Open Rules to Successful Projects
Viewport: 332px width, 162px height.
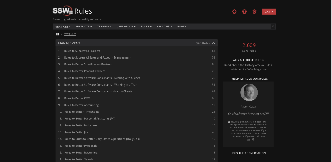(x=82, y=51)
